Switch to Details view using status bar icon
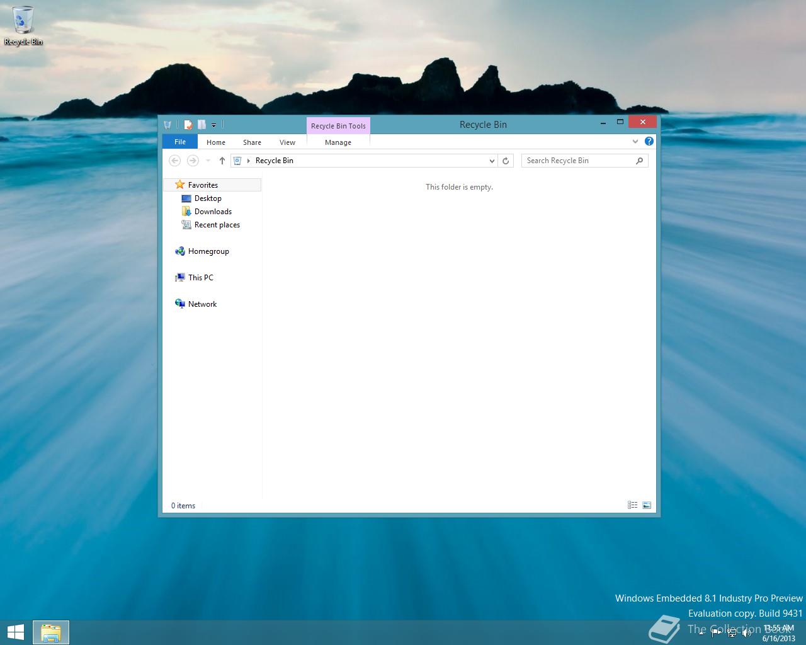 point(632,505)
